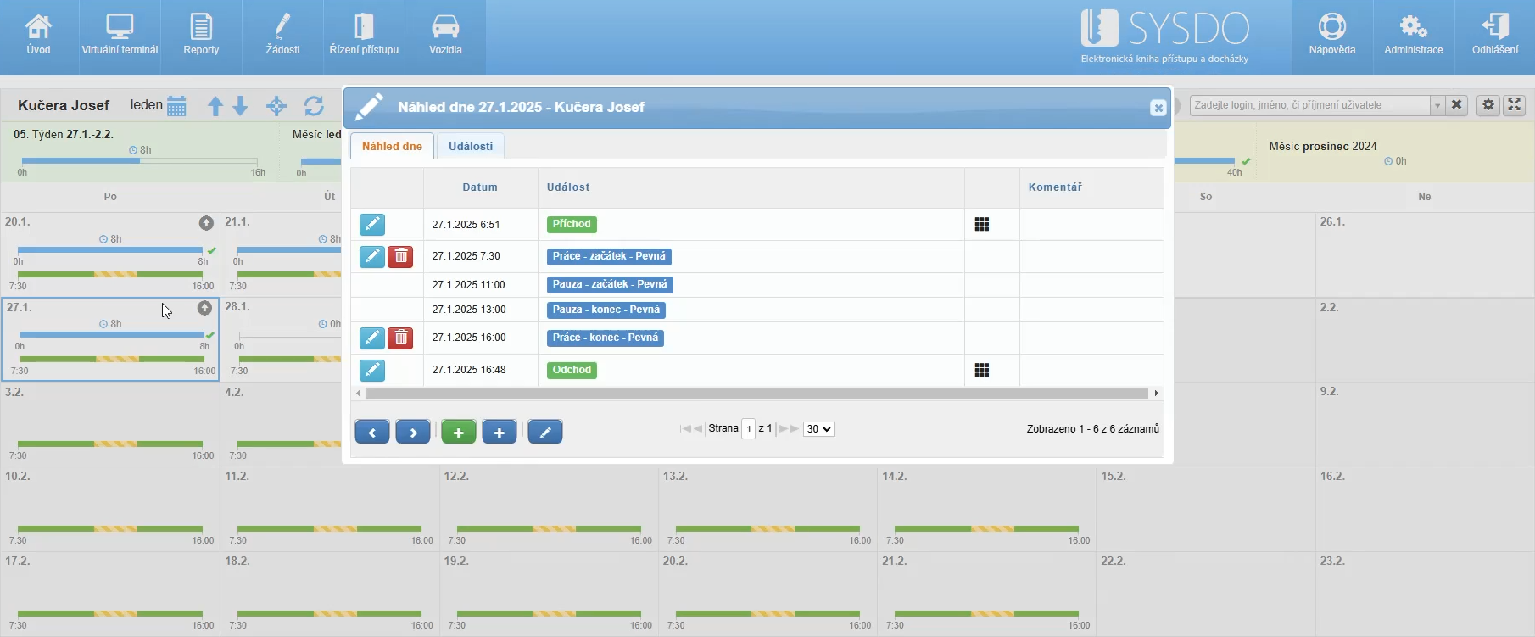Viewport: 1535px width, 637px height.
Task: Open grid details icon for Odchod row
Action: click(982, 371)
